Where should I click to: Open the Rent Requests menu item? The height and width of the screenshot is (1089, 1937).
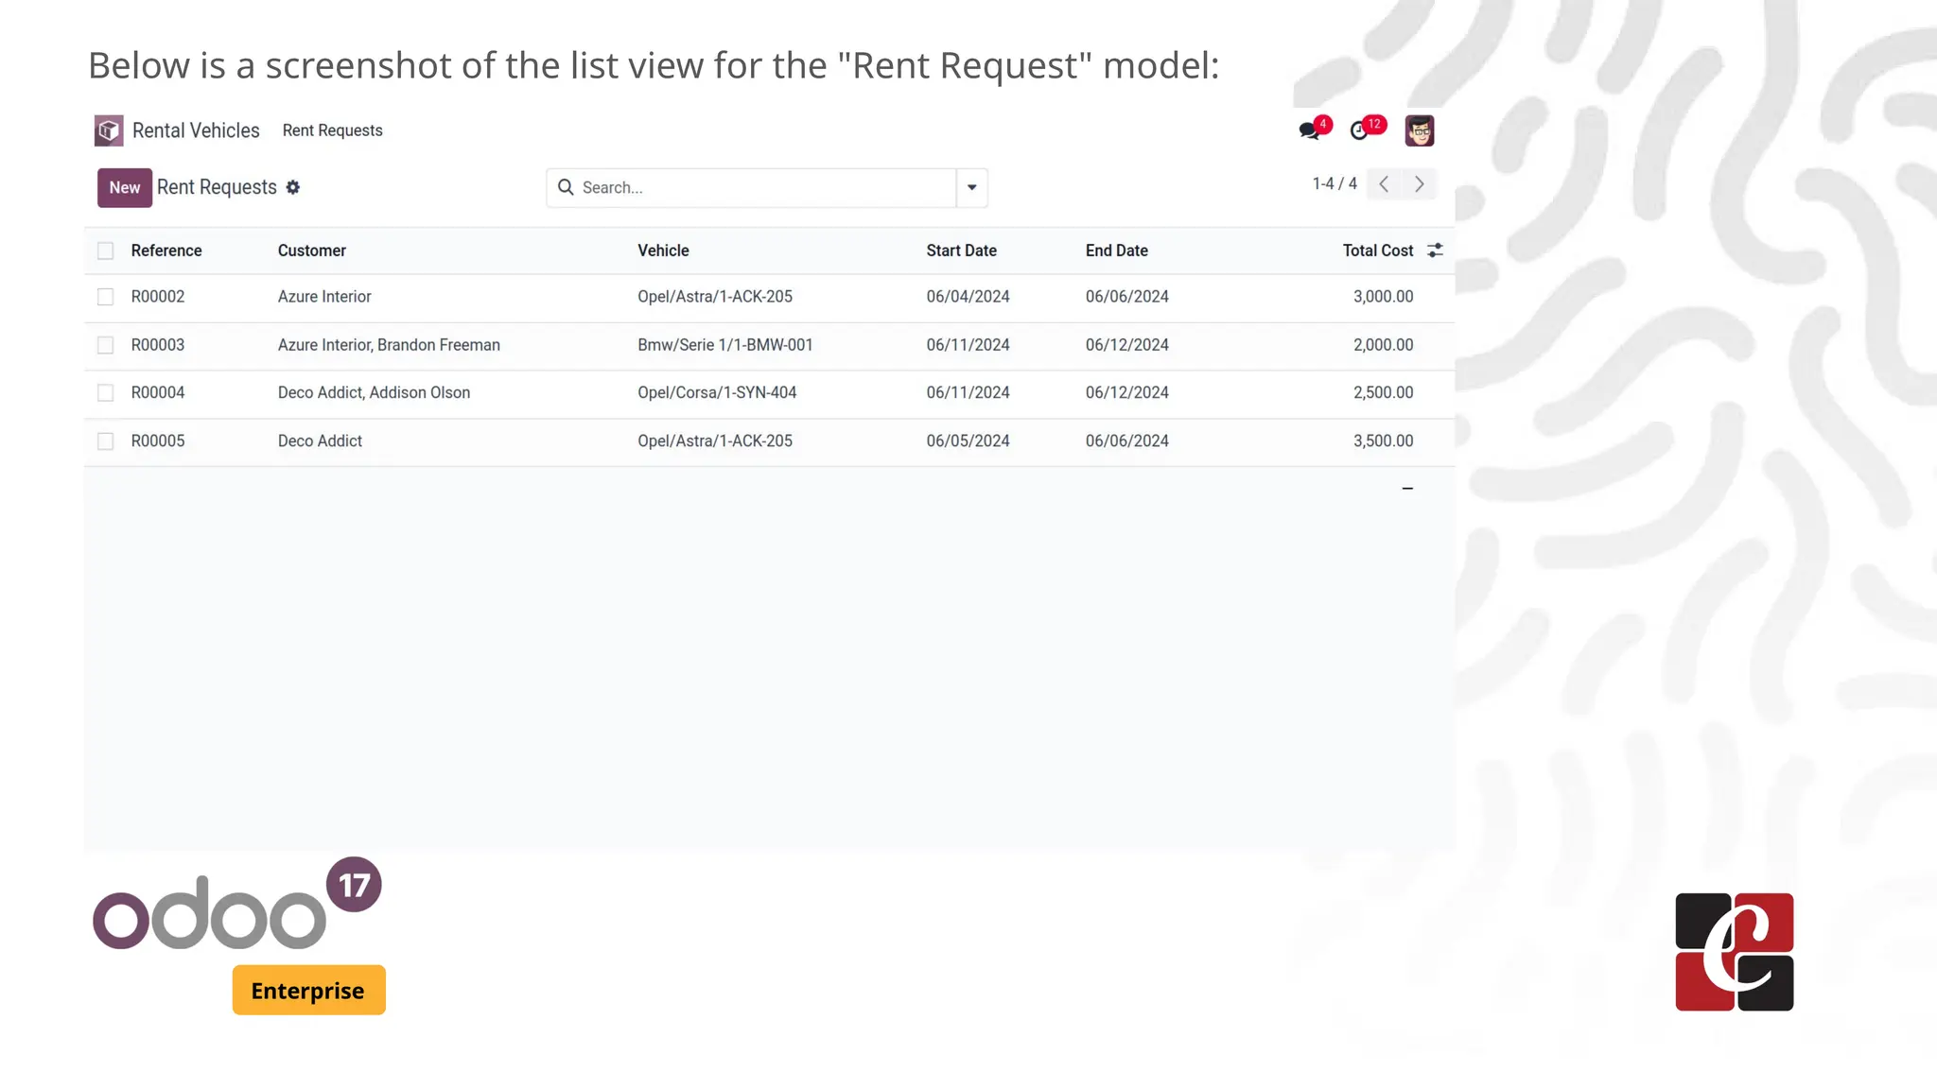point(332,130)
